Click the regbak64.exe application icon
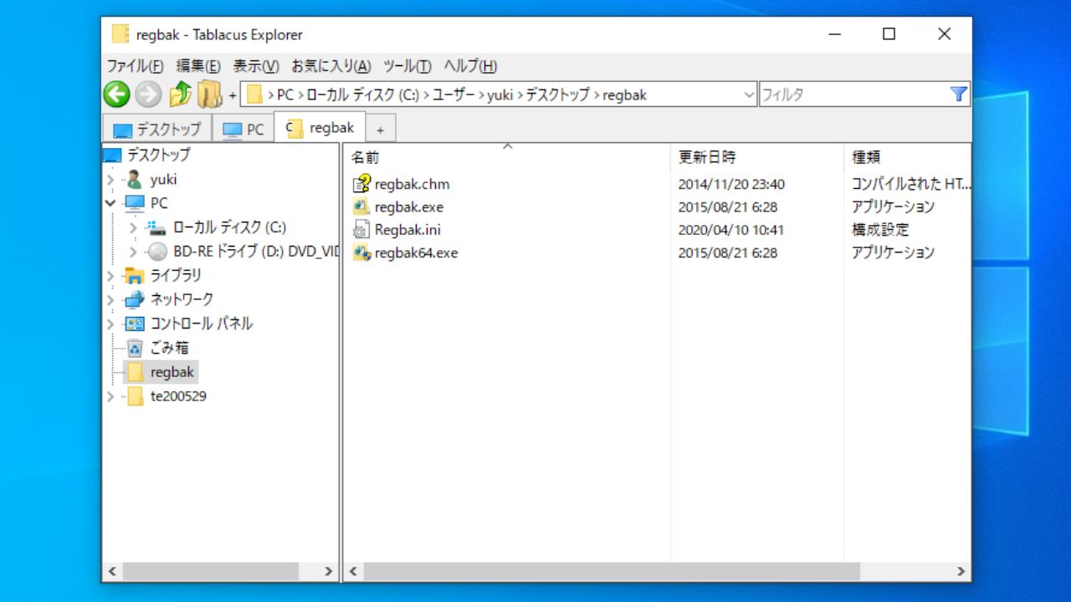 [x=361, y=253]
